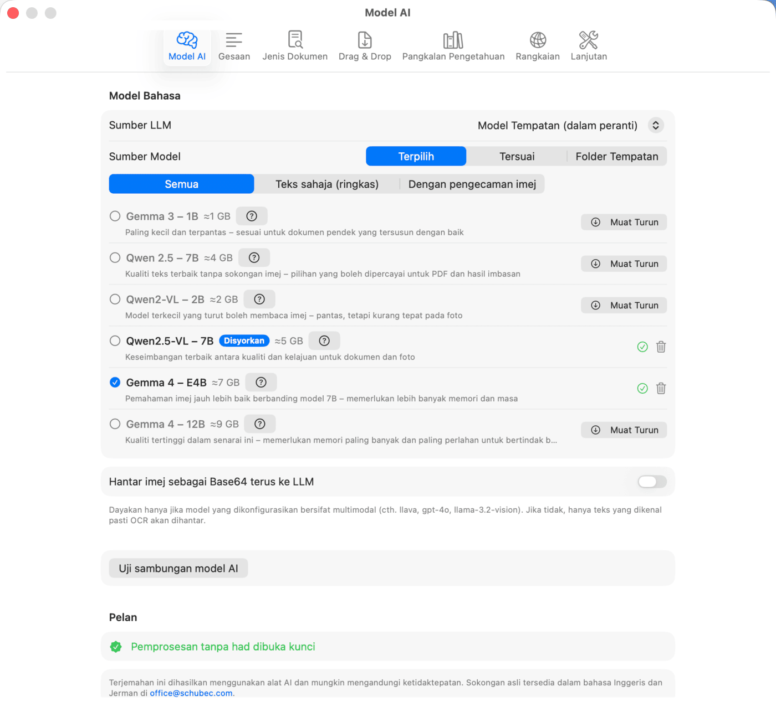The image size is (776, 707).
Task: Download the Qwen 2.5 – 7B model
Action: [624, 264]
